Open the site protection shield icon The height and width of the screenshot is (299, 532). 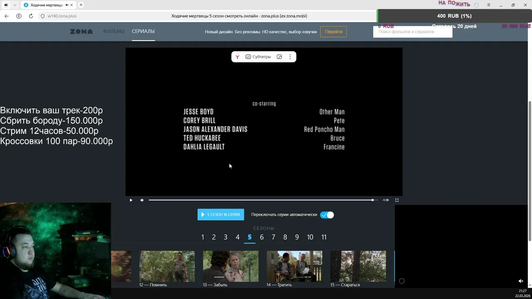tap(42, 16)
